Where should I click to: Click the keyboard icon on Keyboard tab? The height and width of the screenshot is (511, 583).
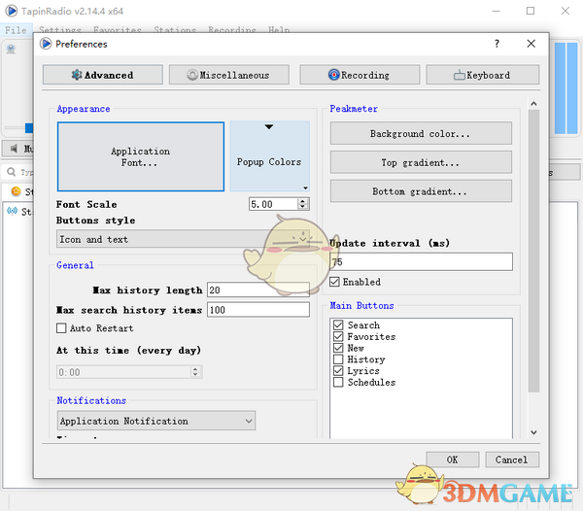tap(460, 75)
